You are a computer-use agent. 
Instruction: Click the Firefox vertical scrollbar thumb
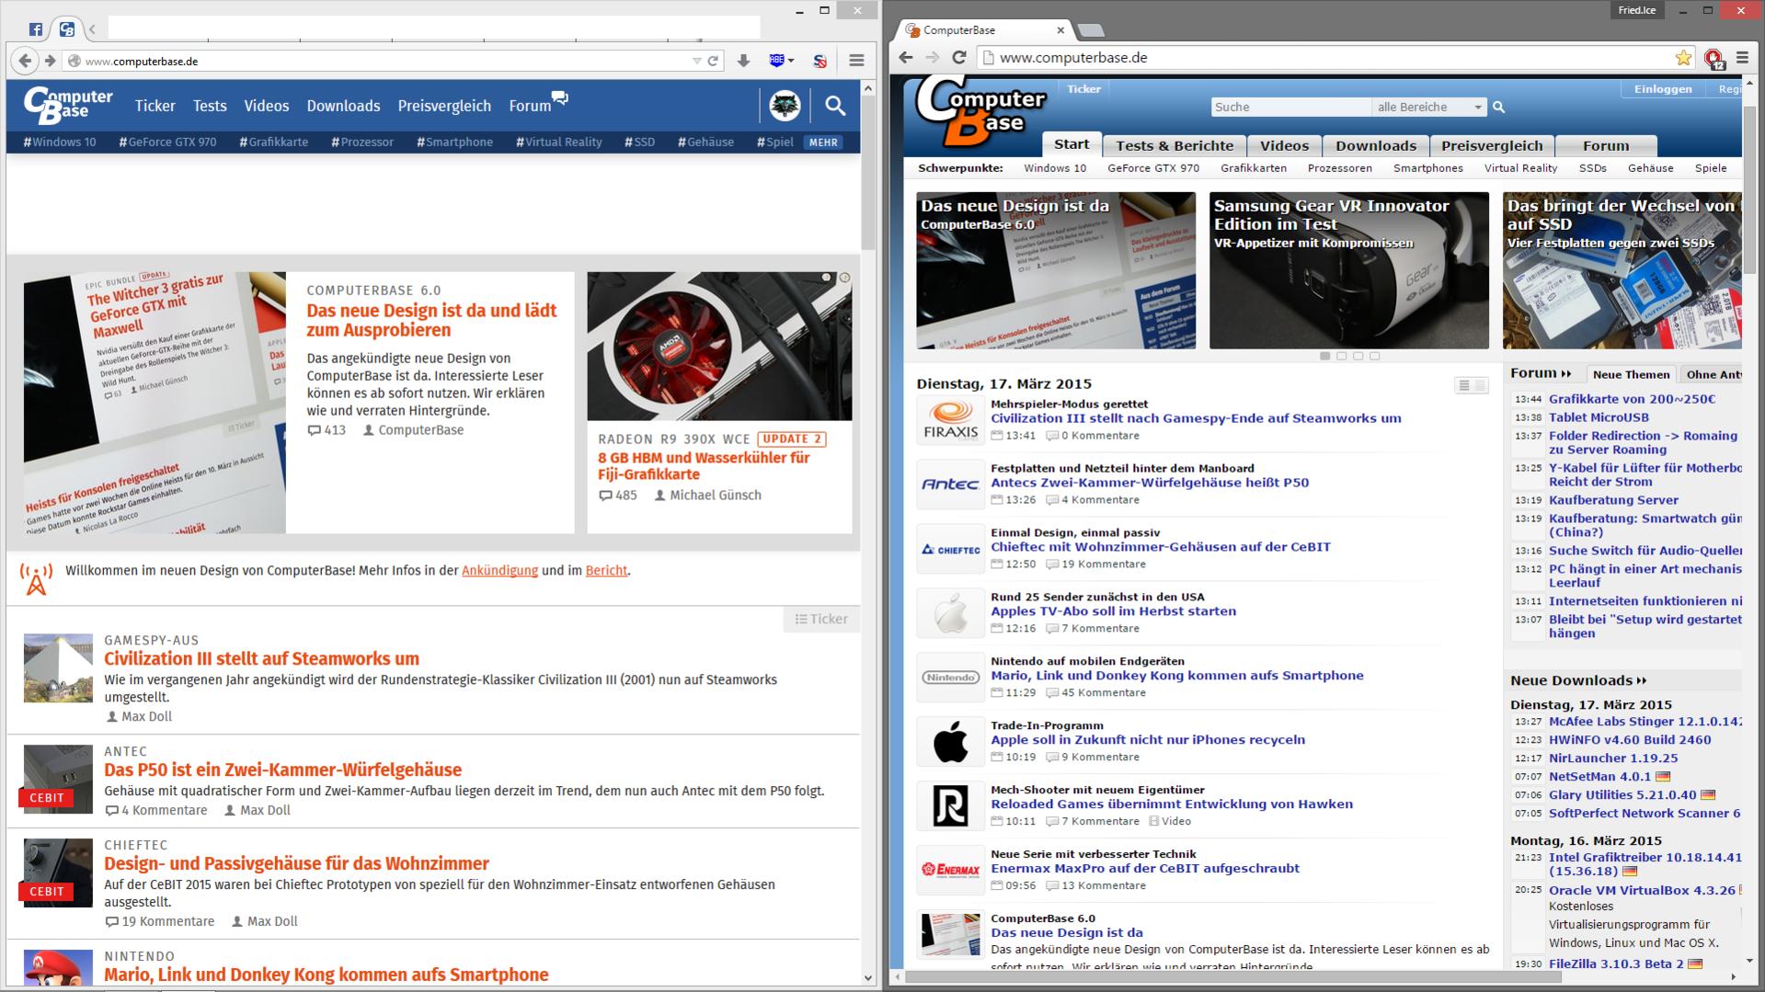[x=868, y=172]
